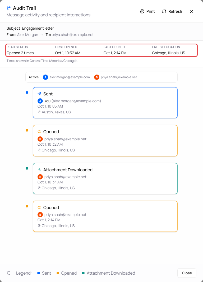Click the Sent card title
Image resolution: width=203 pixels, height=282 pixels.
(x=48, y=94)
